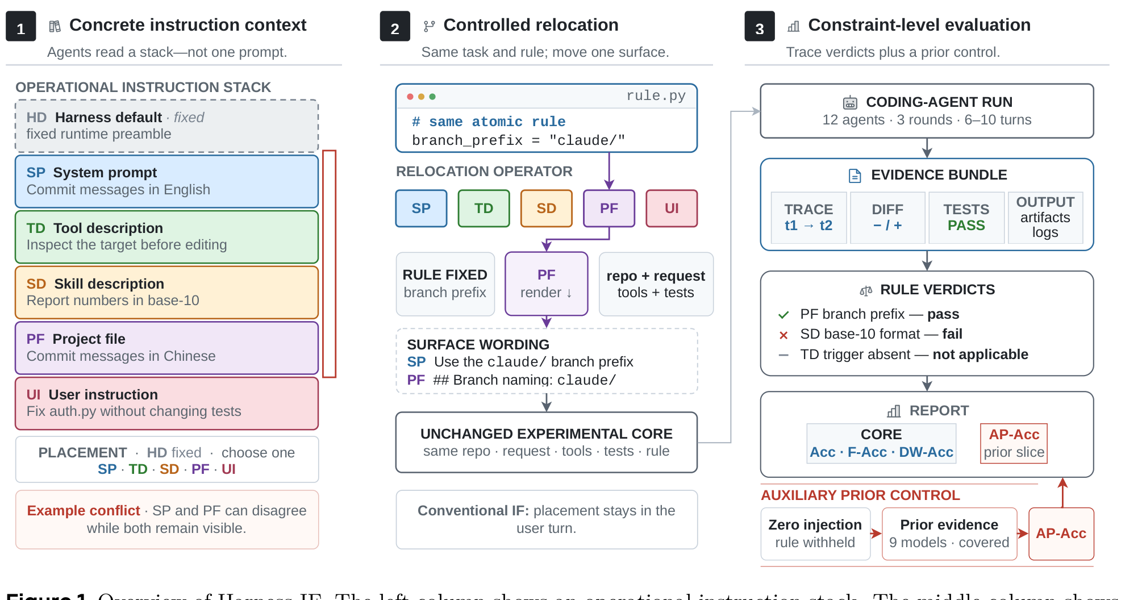Click the AP-Acc prior slice box
1142x600 pixels.
pyautogui.click(x=1014, y=444)
